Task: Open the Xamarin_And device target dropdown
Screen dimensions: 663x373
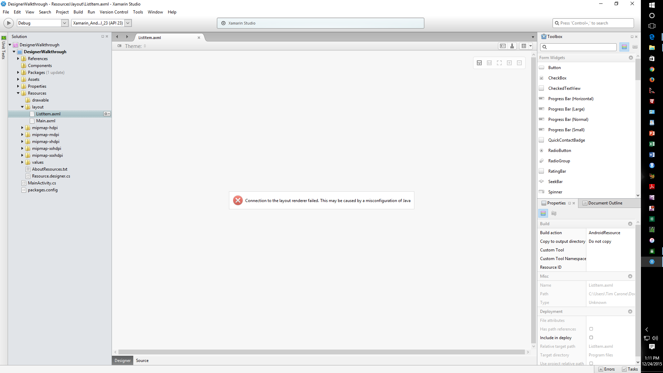Action: coord(128,23)
